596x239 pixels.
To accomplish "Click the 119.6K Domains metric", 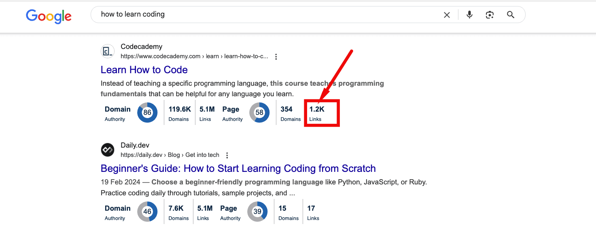I will click(x=179, y=113).
